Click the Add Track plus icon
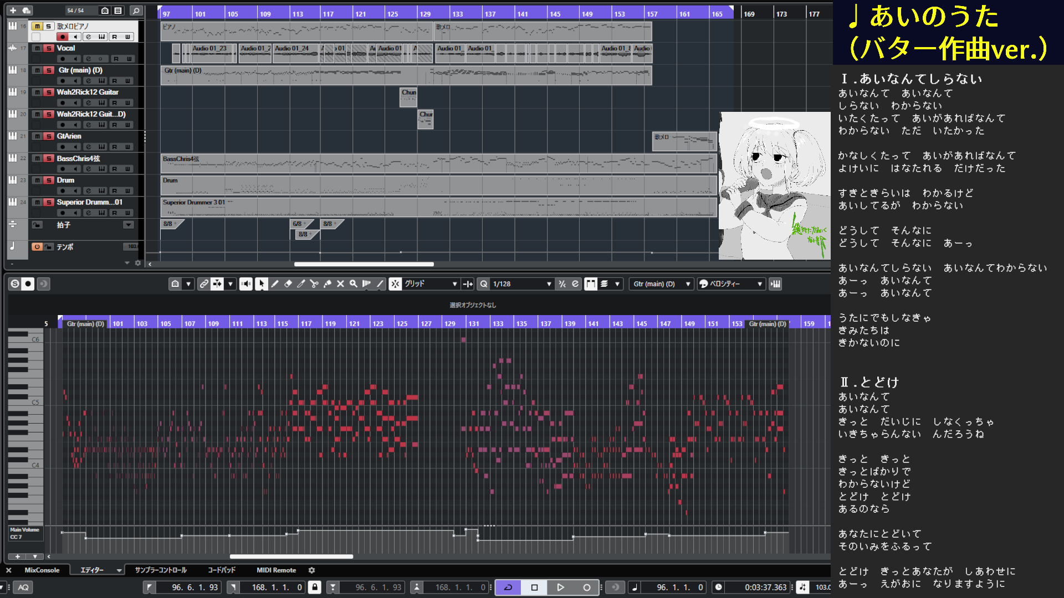The image size is (1064, 598). (x=13, y=11)
